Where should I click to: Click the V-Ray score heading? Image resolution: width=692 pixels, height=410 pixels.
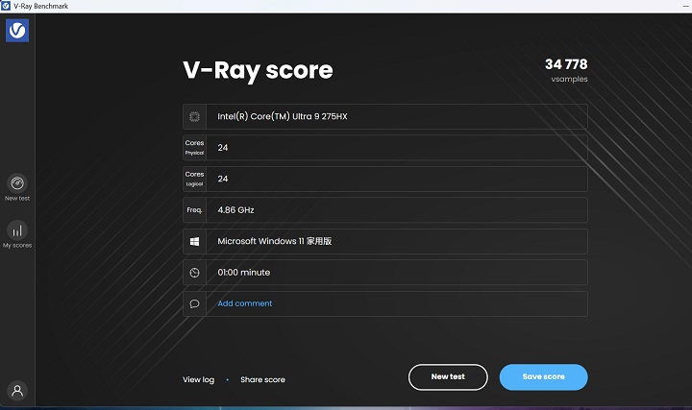pyautogui.click(x=259, y=70)
